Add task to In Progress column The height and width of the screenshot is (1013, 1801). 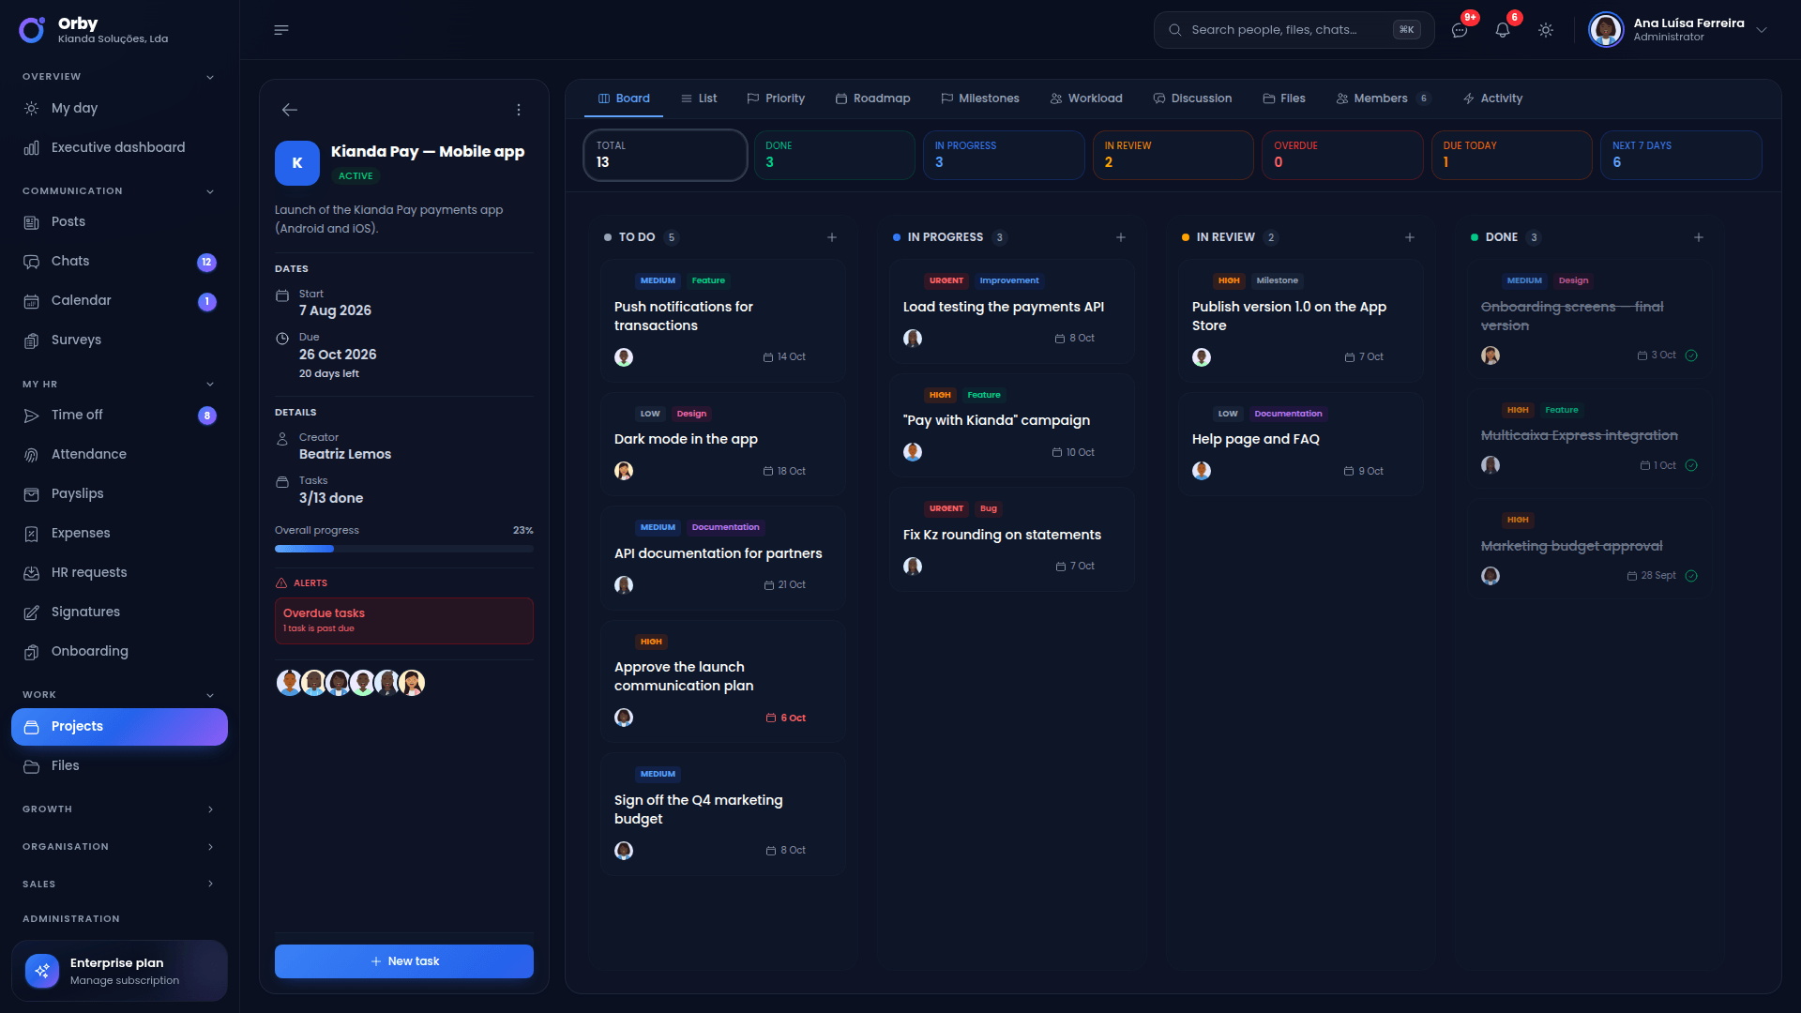(1121, 237)
